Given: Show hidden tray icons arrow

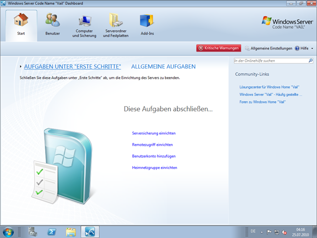Looking at the screenshot, I should (x=262, y=232).
